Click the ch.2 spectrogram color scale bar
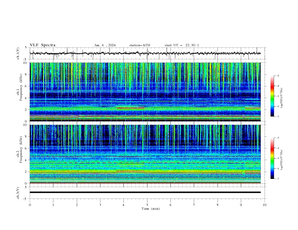The height and width of the screenshot is (230, 298). tap(272, 158)
